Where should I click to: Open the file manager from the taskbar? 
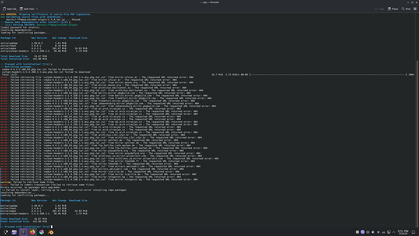click(15, 232)
